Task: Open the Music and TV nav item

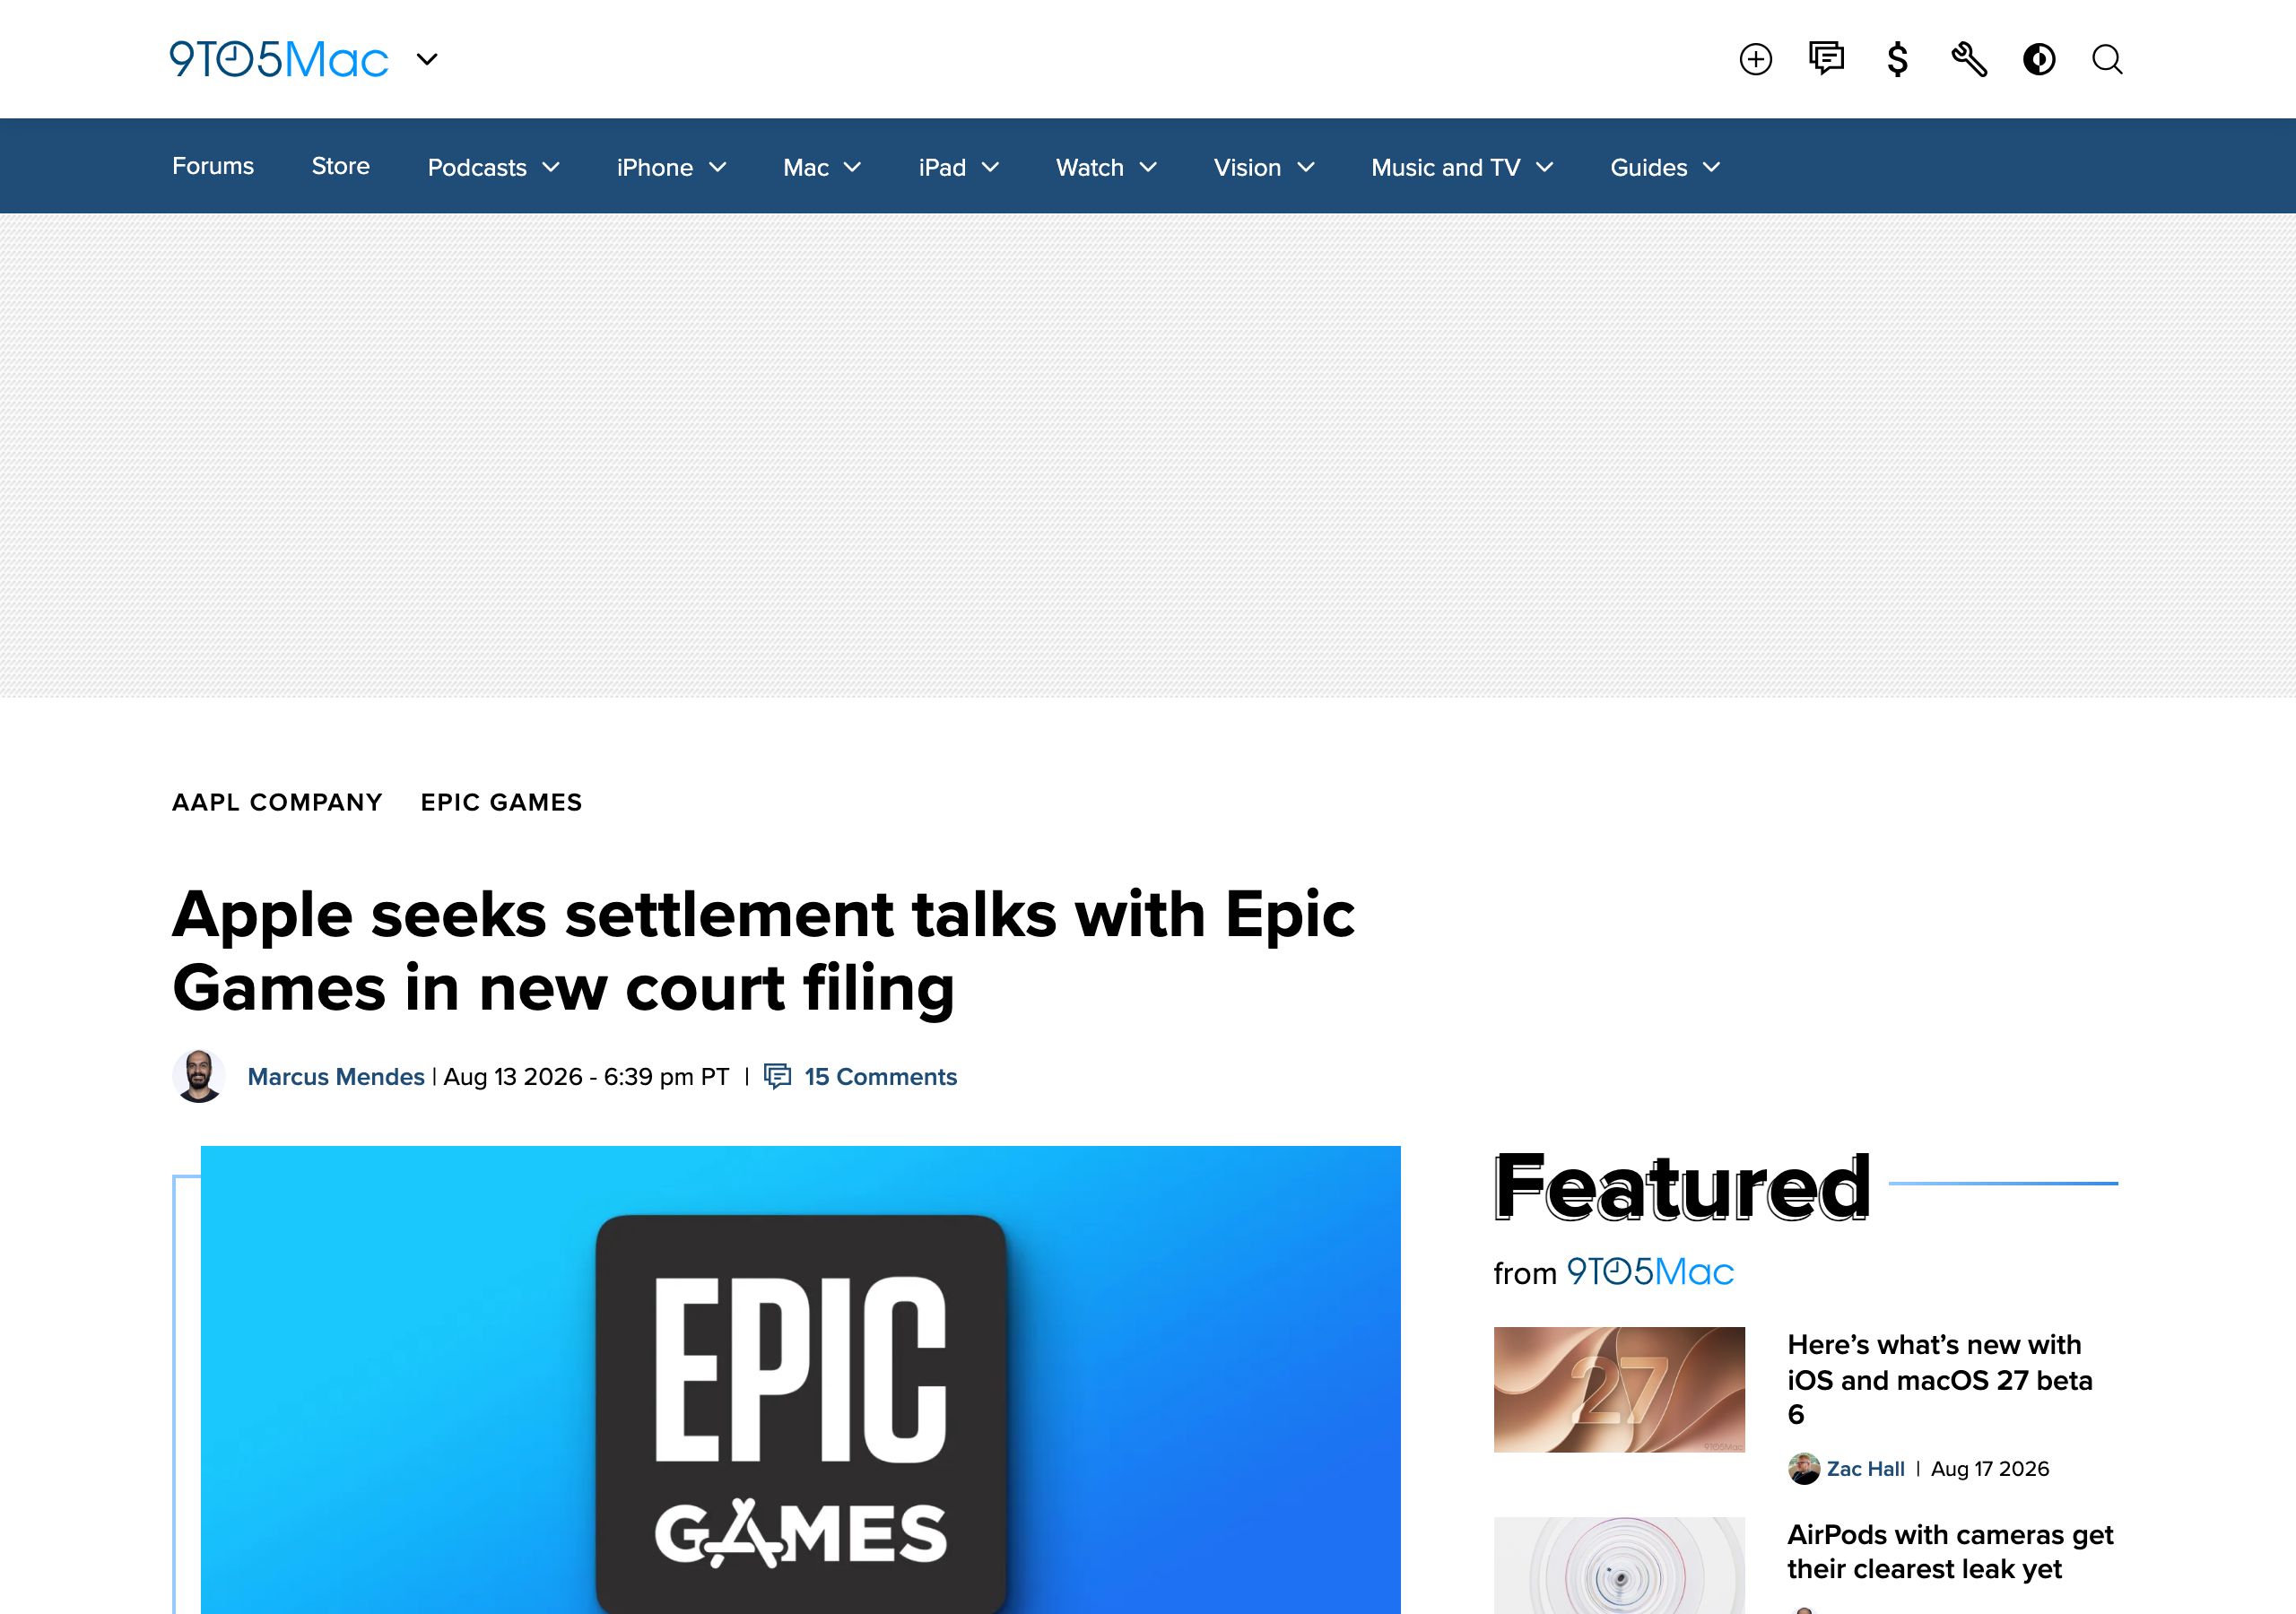Action: pos(1445,167)
